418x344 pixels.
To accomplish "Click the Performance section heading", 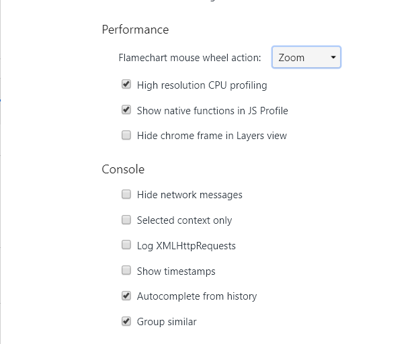I will [135, 30].
